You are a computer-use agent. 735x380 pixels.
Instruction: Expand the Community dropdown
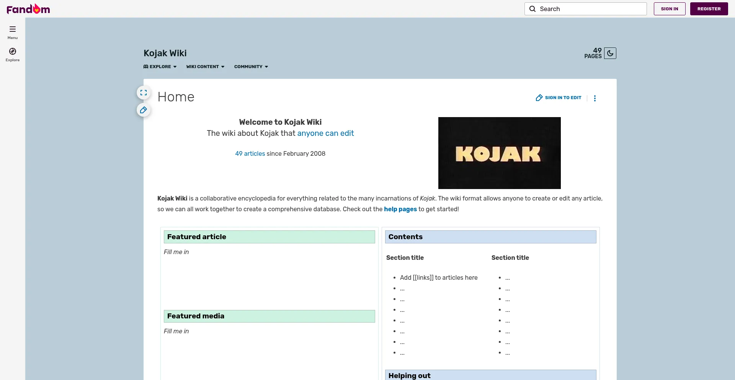pos(251,67)
